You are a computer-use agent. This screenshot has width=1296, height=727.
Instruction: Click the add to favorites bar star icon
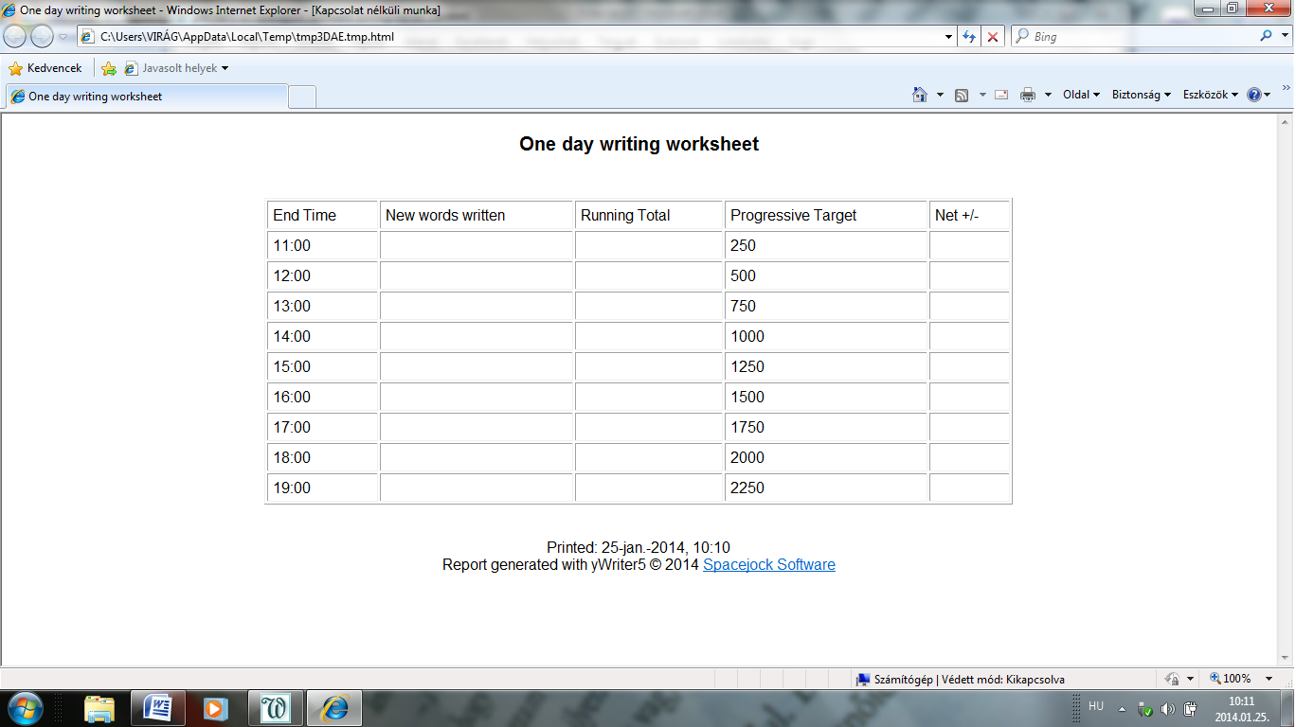click(x=109, y=68)
